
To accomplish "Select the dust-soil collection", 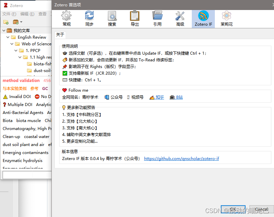I will [39, 70].
